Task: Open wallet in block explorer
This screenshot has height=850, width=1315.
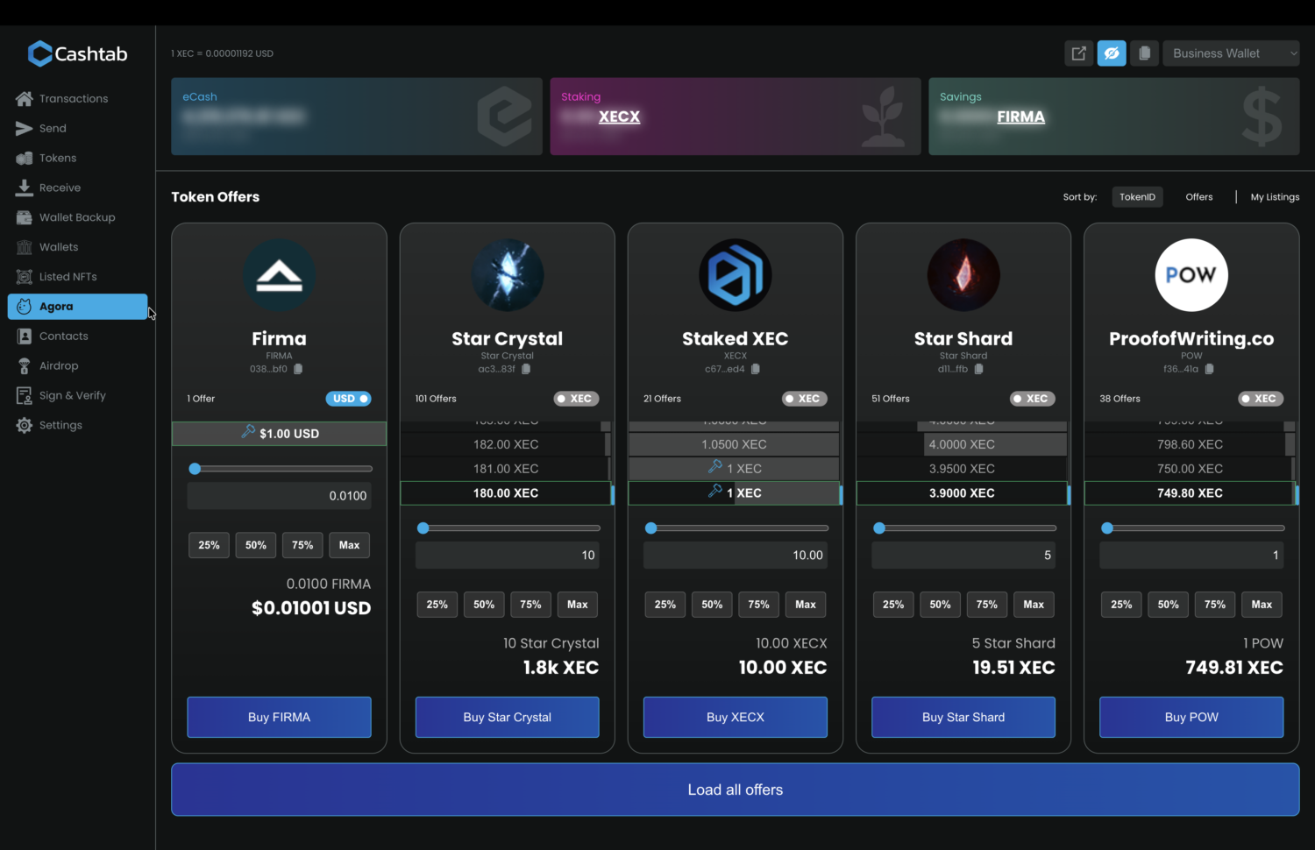Action: (1079, 53)
